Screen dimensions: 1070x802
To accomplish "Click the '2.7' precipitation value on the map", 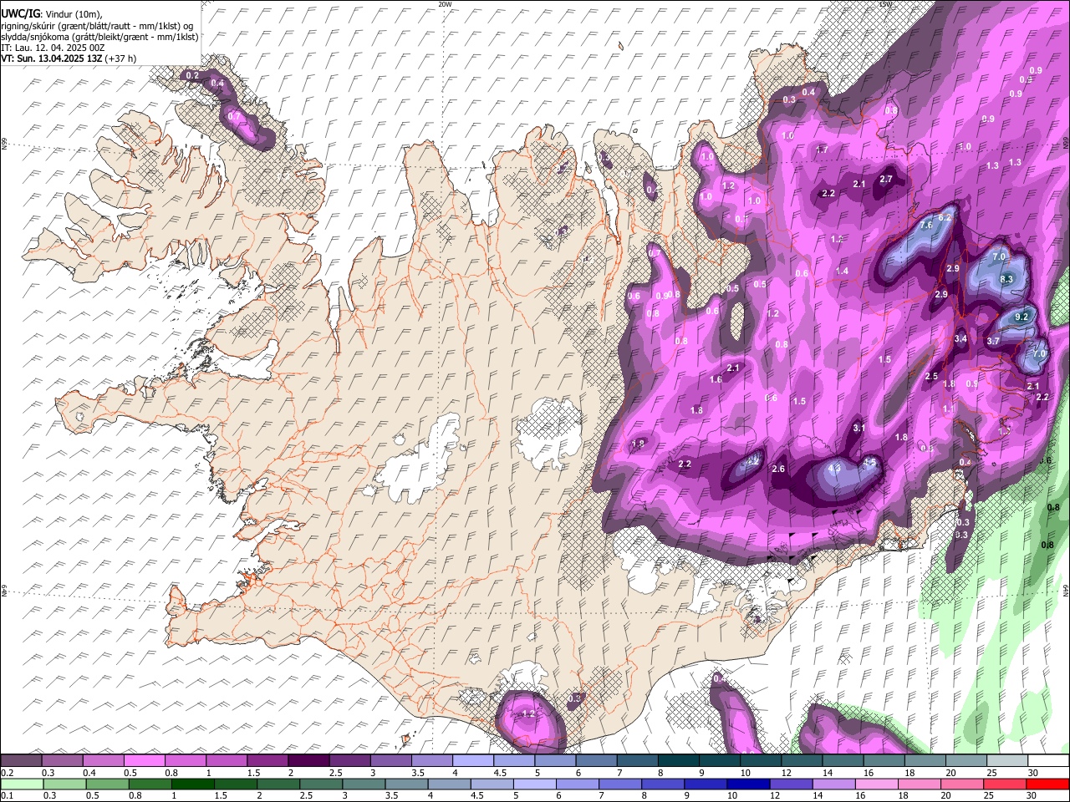I will coord(887,179).
